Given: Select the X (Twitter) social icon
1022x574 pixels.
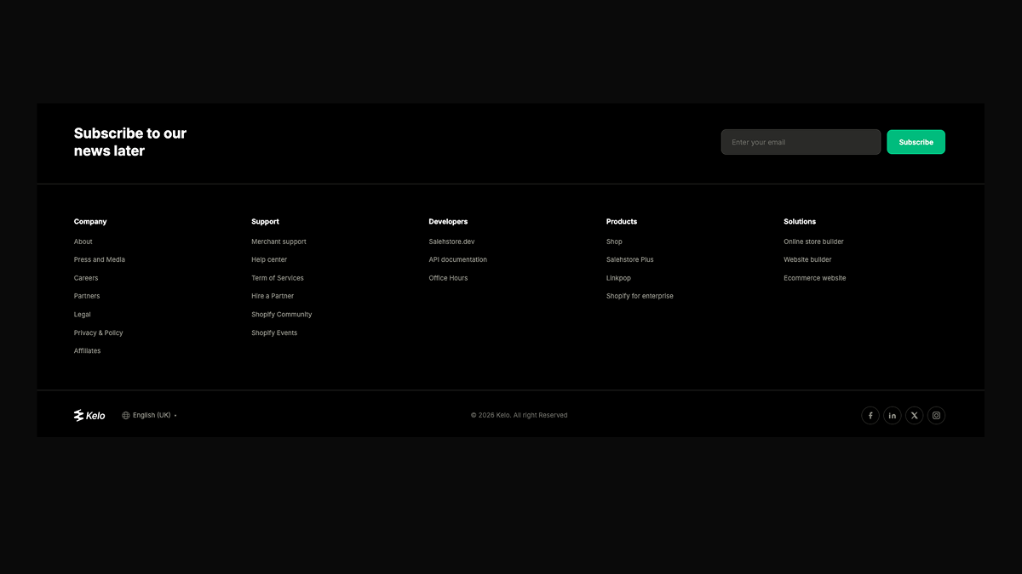Looking at the screenshot, I should point(914,415).
